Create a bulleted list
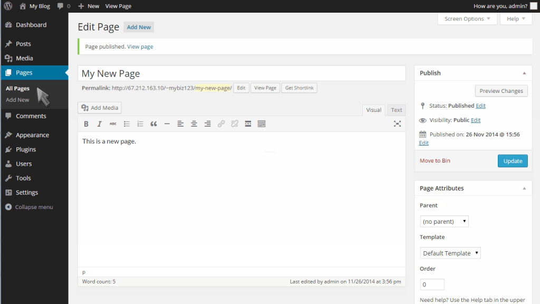Image resolution: width=540 pixels, height=304 pixels. [x=126, y=123]
